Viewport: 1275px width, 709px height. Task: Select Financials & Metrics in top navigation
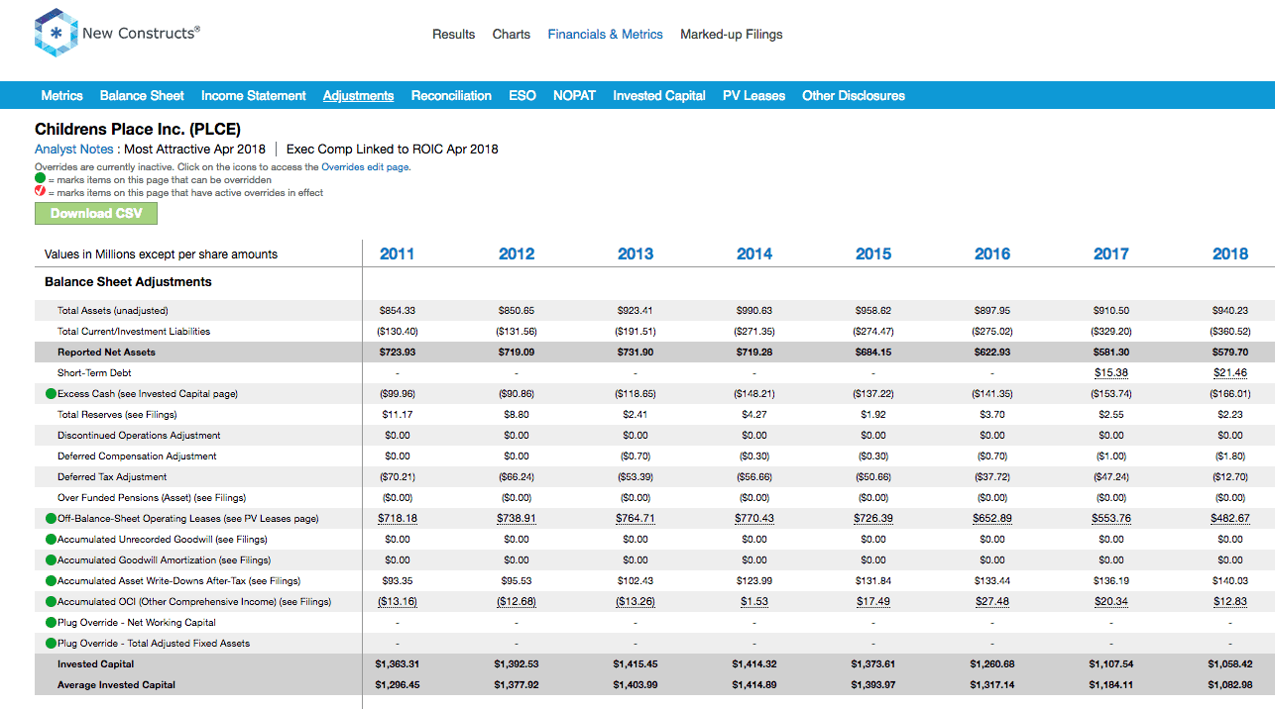point(606,34)
